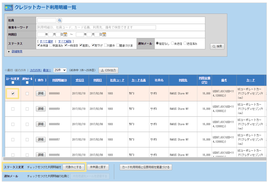The height and width of the screenshot is (183, 269).
Task: Select the 未送信 notification radio button
Action: click(x=172, y=44)
